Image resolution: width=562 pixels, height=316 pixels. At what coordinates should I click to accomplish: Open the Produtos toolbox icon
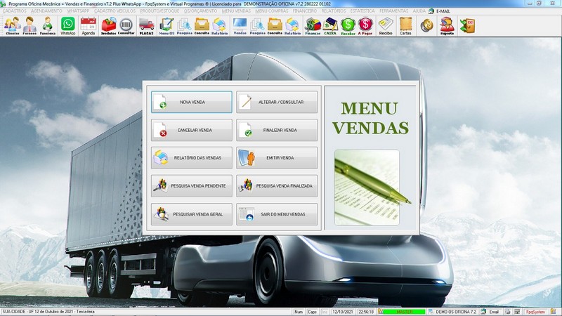point(109,26)
